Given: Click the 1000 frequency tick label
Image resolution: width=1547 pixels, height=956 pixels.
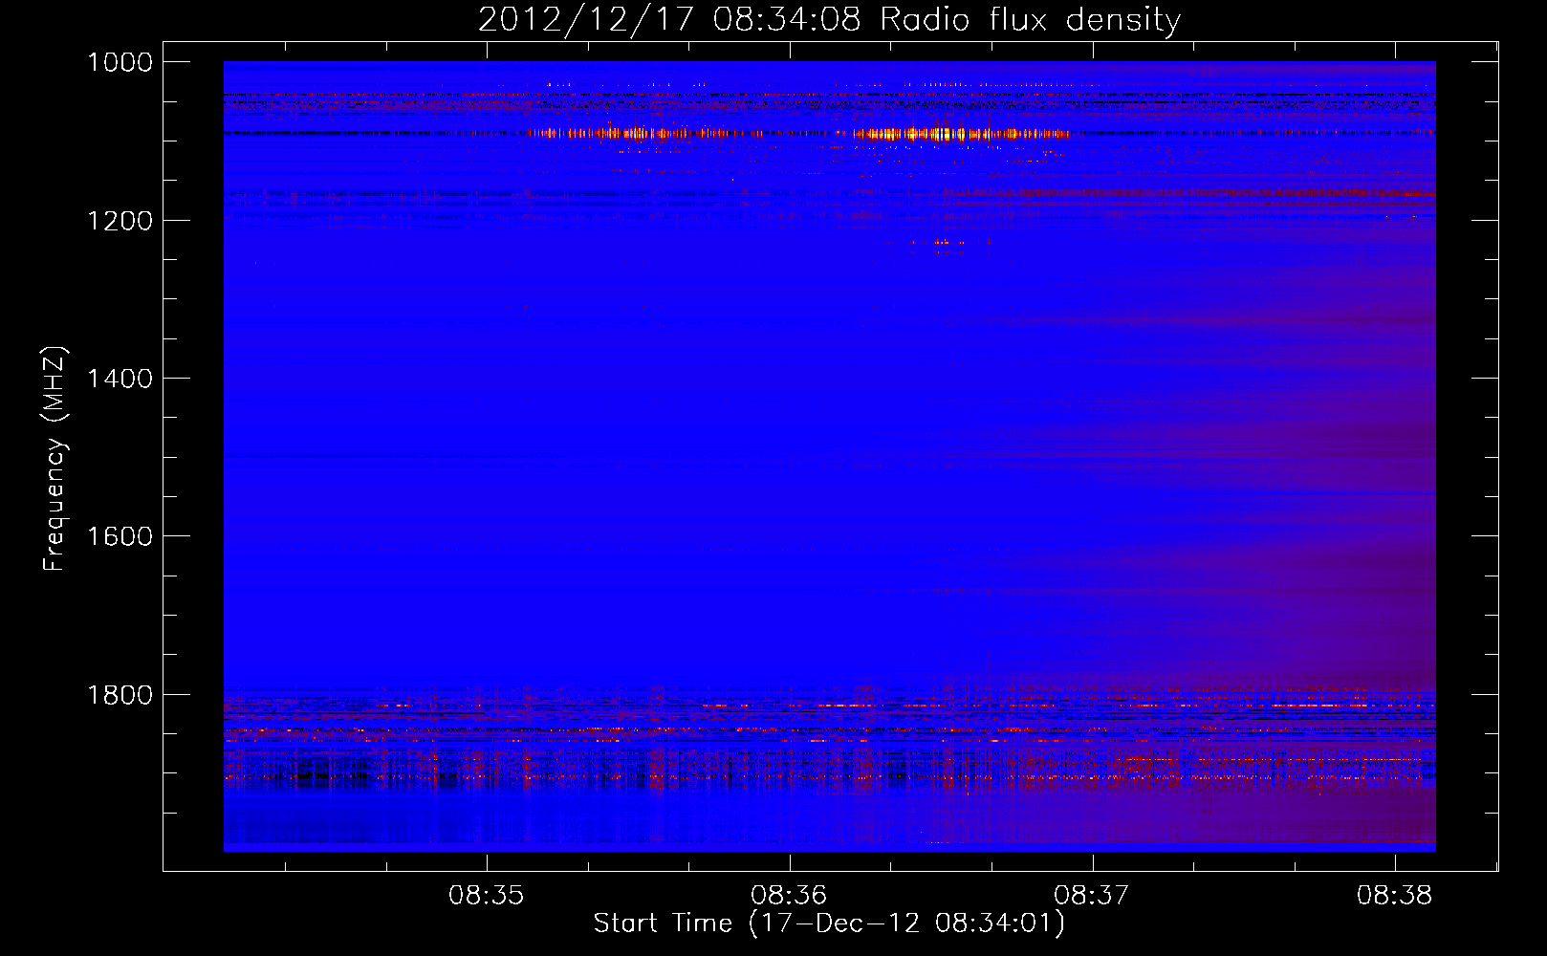Looking at the screenshot, I should [x=120, y=62].
